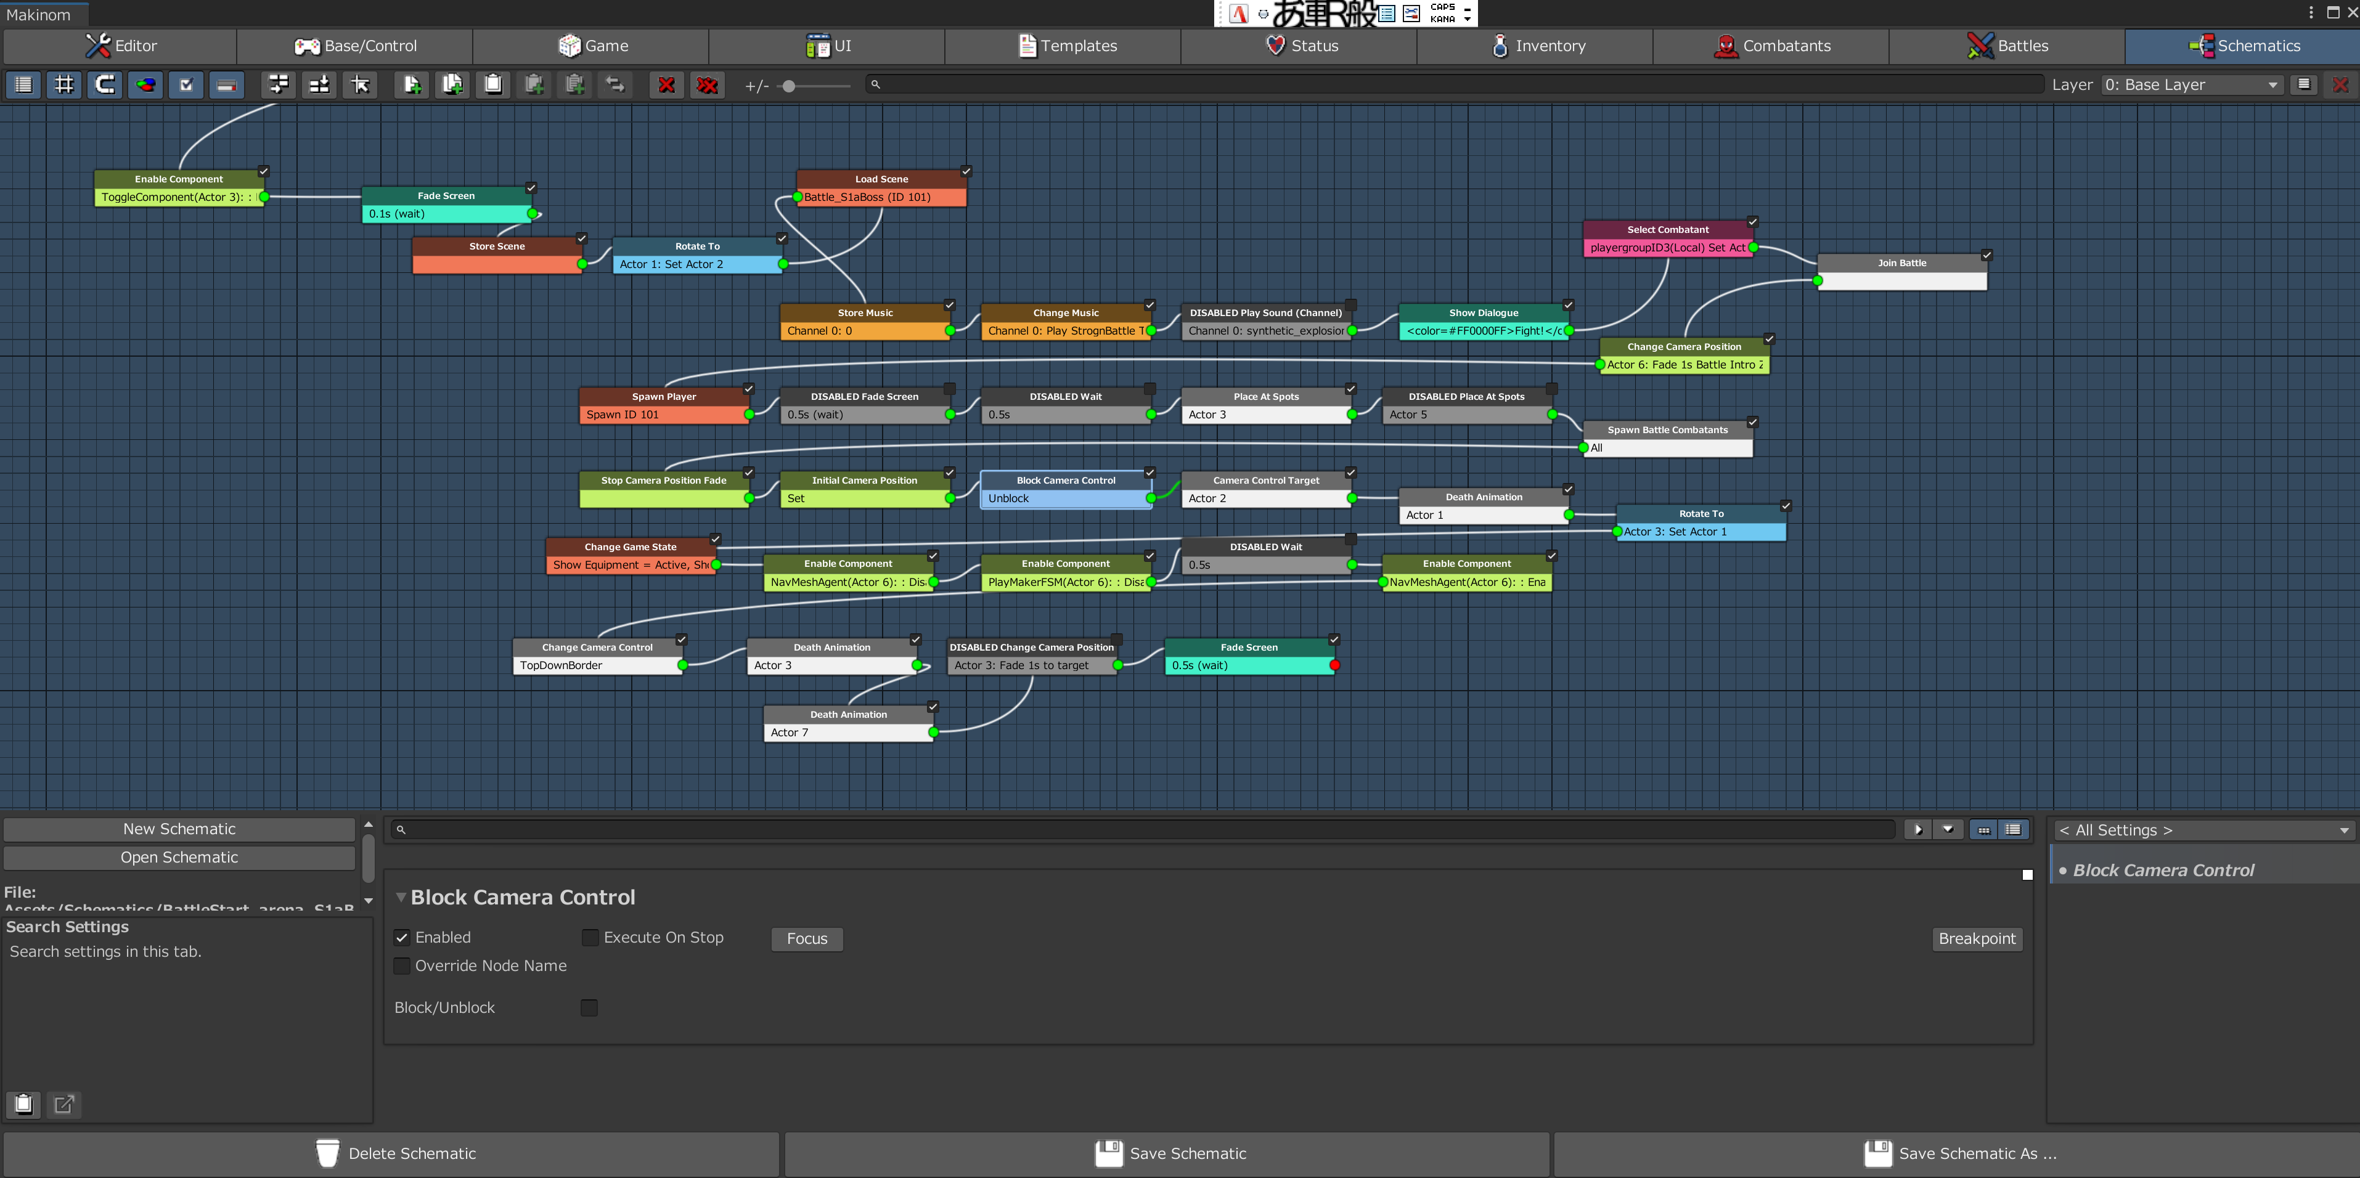
Task: Open the Combatants tab
Action: [1772, 46]
